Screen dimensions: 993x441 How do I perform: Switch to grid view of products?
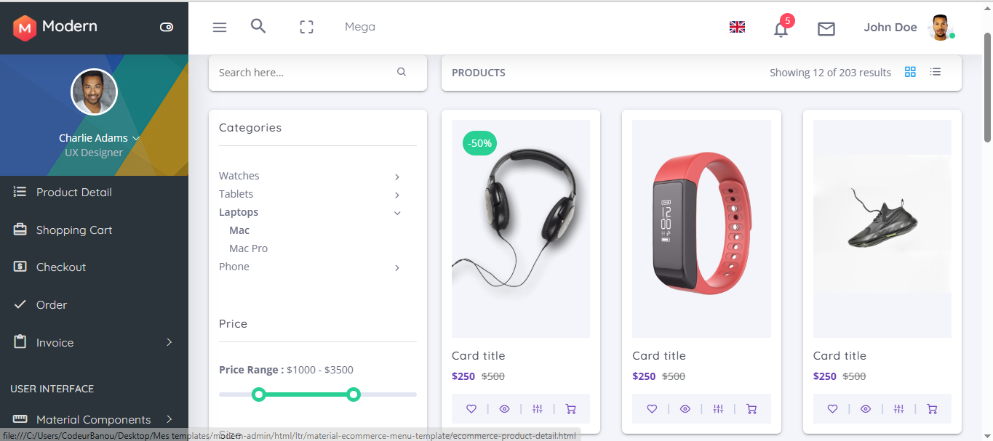[910, 72]
